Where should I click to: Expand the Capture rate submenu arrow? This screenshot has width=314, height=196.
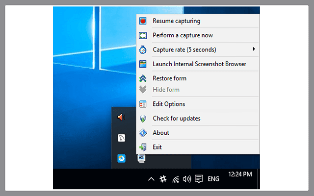point(254,49)
